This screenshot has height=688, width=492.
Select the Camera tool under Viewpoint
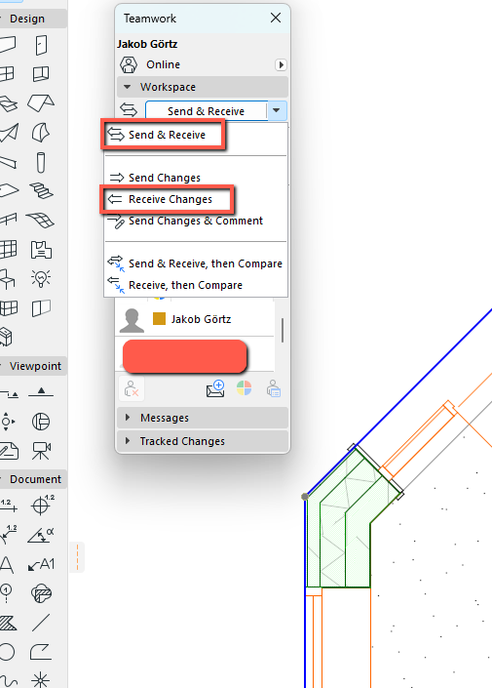point(41,450)
